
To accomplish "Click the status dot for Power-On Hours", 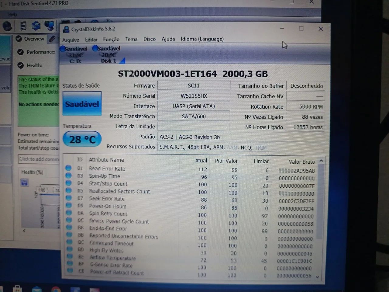I will point(69,205).
